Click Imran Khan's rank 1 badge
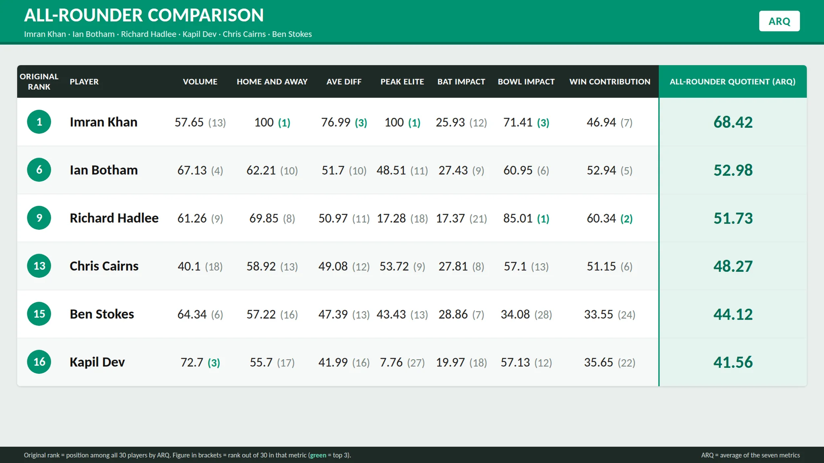 (x=39, y=122)
